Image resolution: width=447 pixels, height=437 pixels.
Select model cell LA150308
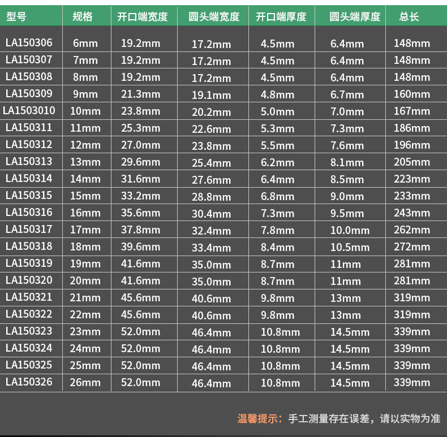[x=29, y=77]
